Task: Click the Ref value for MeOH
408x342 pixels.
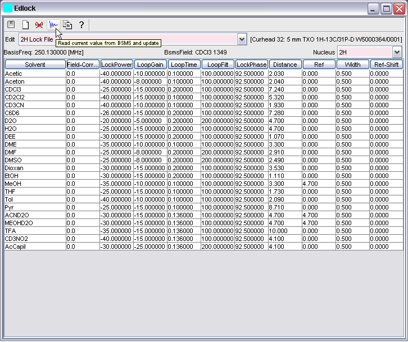Action: (x=319, y=184)
